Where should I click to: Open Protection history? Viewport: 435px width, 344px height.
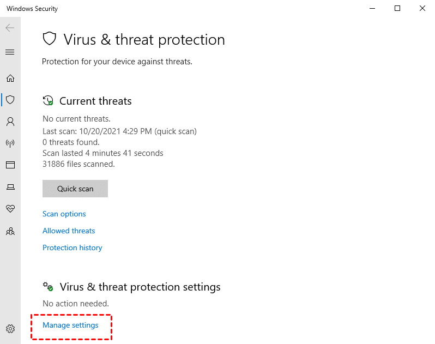pyautogui.click(x=72, y=248)
